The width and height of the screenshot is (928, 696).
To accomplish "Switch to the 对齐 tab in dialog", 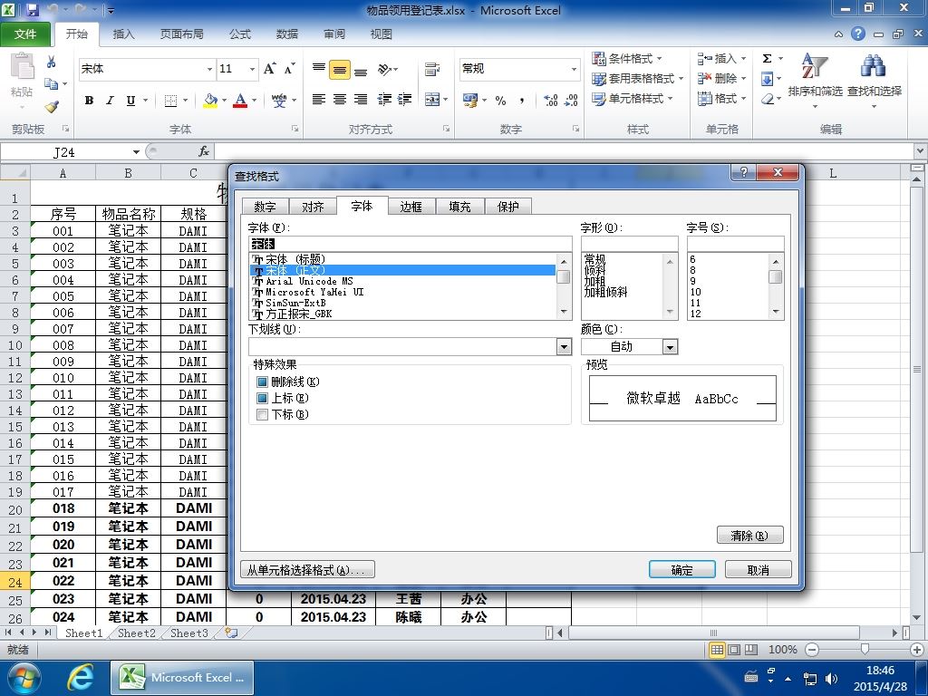I will [313, 207].
